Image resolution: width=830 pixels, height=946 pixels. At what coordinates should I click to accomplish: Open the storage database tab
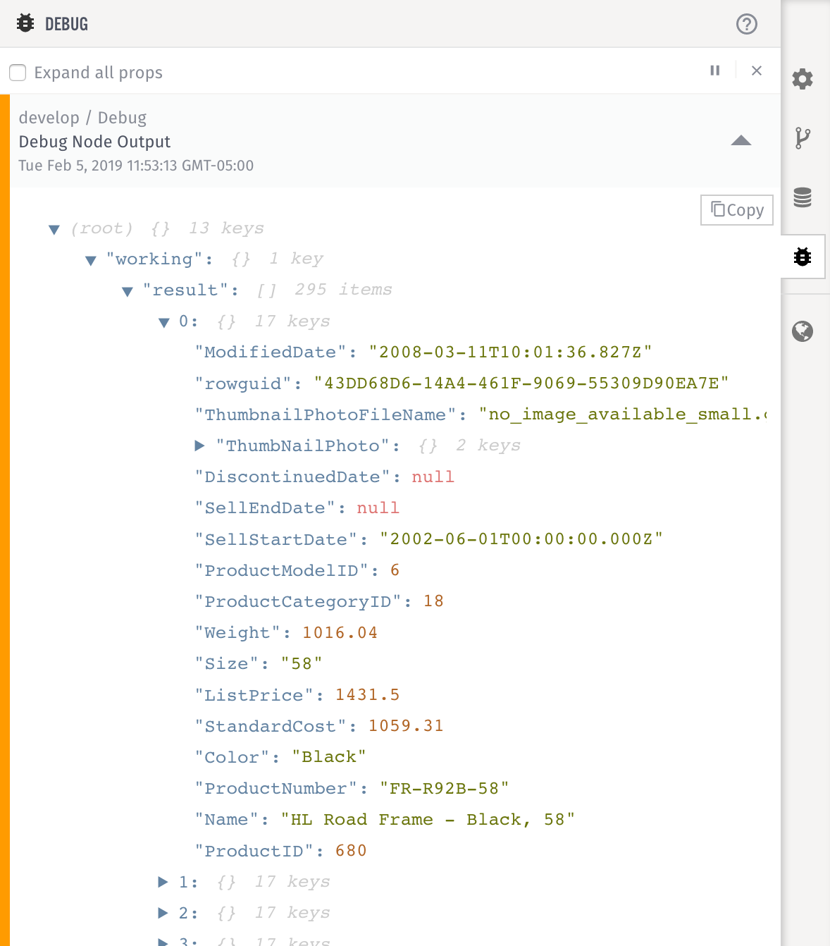click(803, 197)
